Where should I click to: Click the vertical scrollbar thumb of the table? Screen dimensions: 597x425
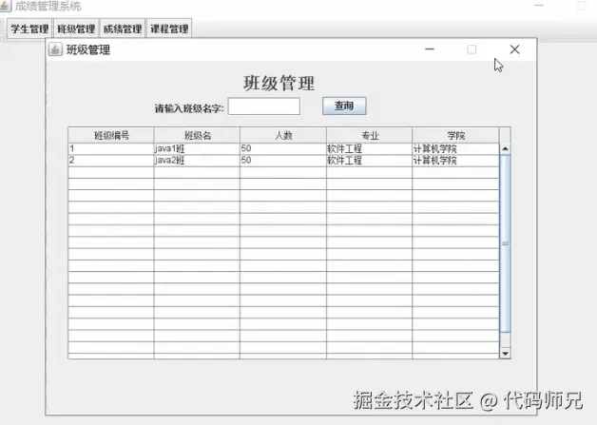(x=505, y=243)
